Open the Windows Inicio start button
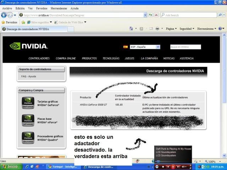 tap(11, 167)
